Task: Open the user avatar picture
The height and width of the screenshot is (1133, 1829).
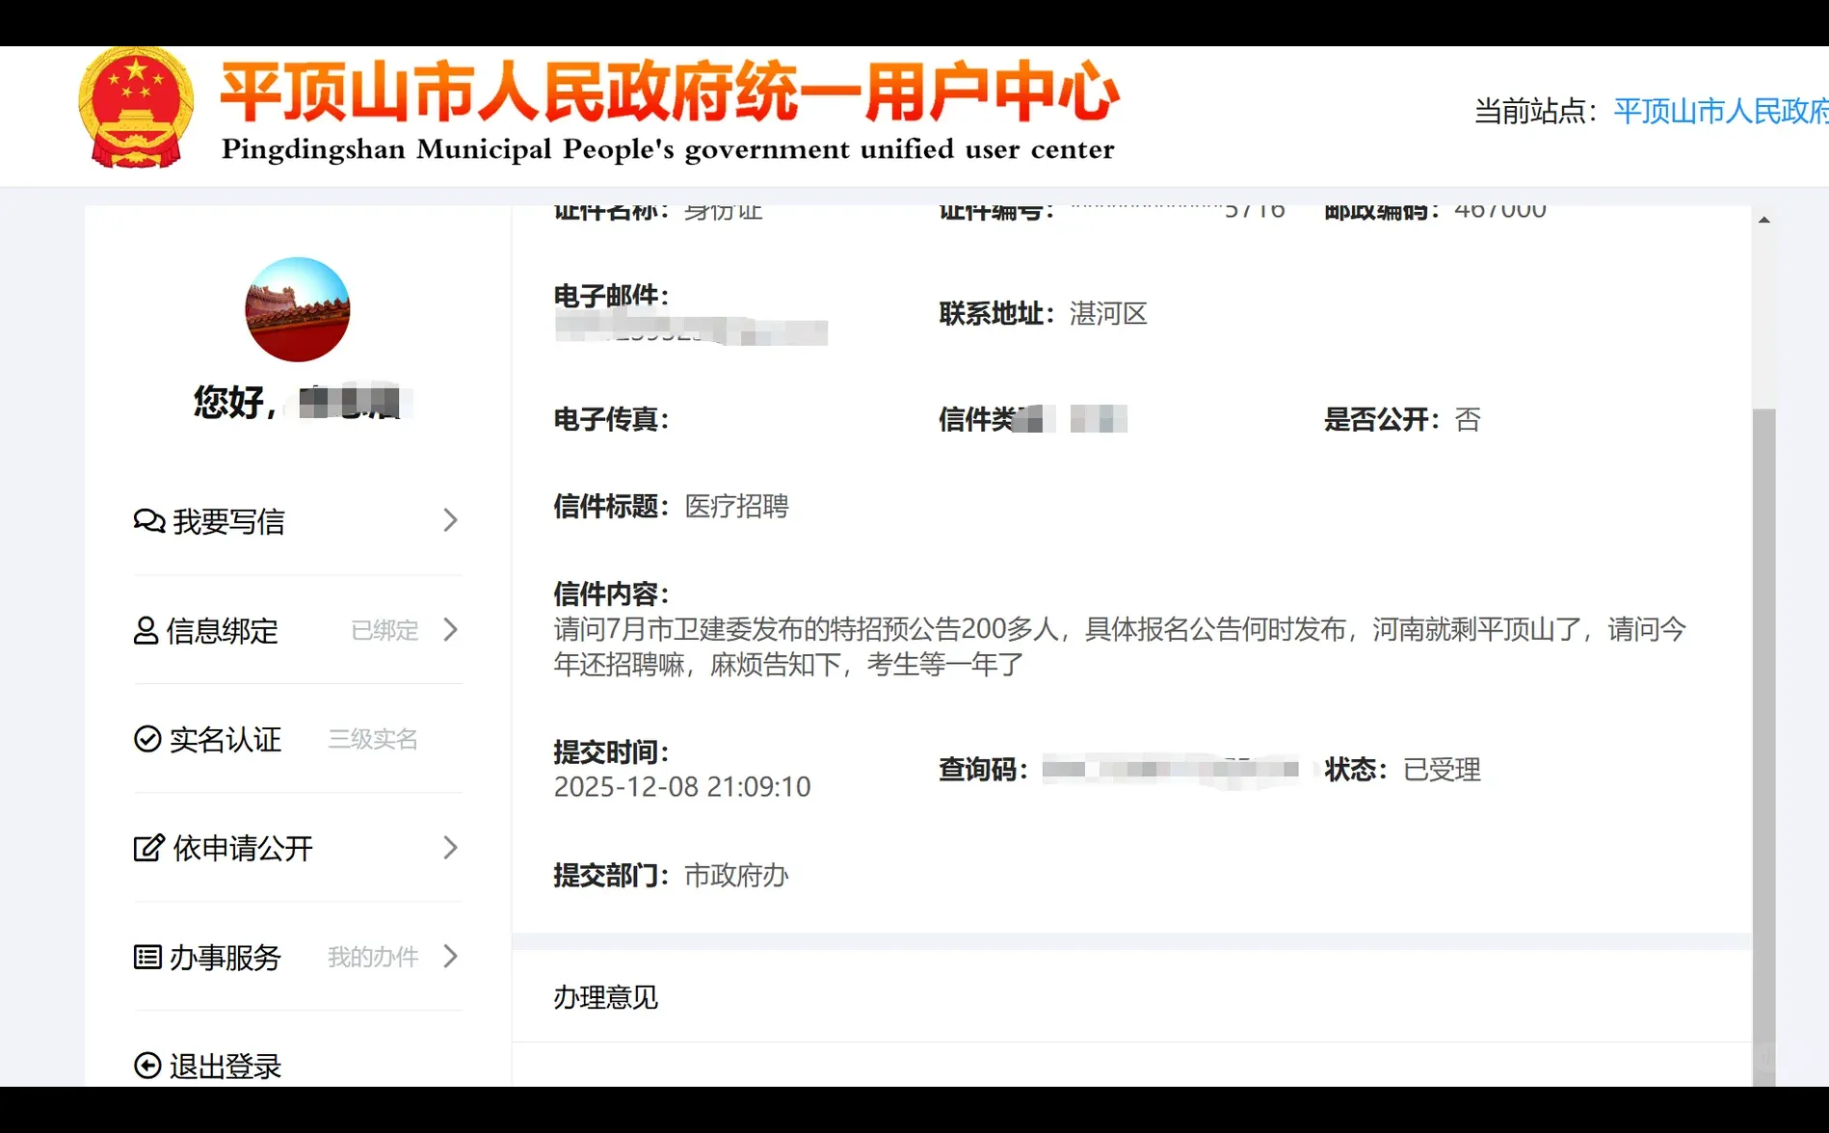Action: 297,310
